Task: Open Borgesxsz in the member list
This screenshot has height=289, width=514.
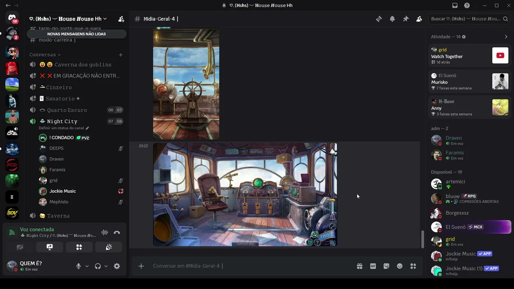Action: (469, 213)
